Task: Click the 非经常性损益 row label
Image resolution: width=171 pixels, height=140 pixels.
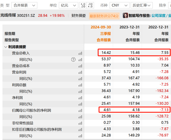Action: coord(23,123)
